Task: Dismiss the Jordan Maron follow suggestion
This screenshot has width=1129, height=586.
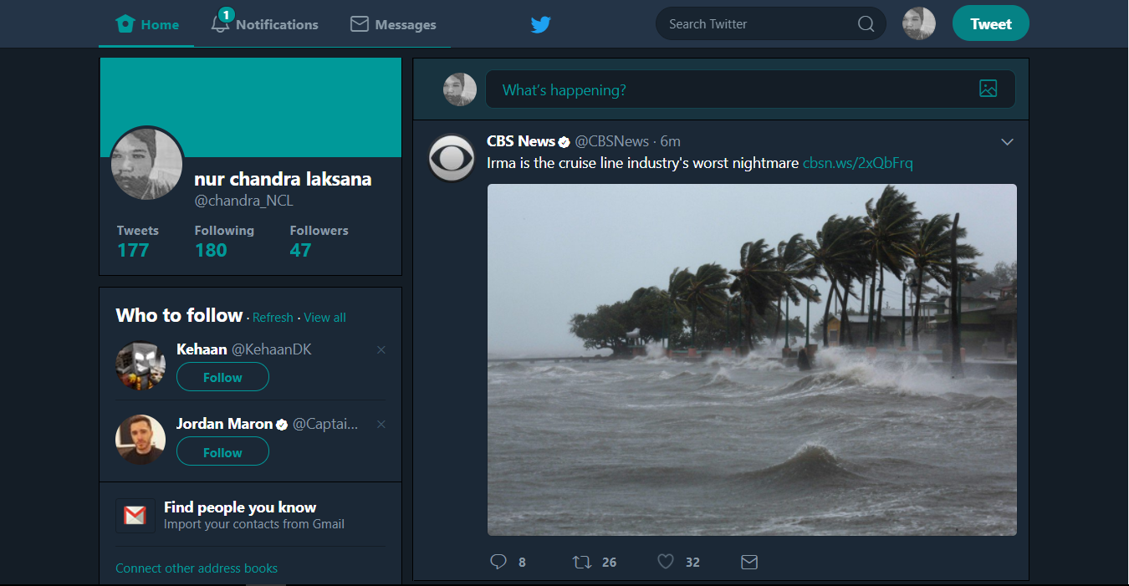Action: pyautogui.click(x=381, y=424)
